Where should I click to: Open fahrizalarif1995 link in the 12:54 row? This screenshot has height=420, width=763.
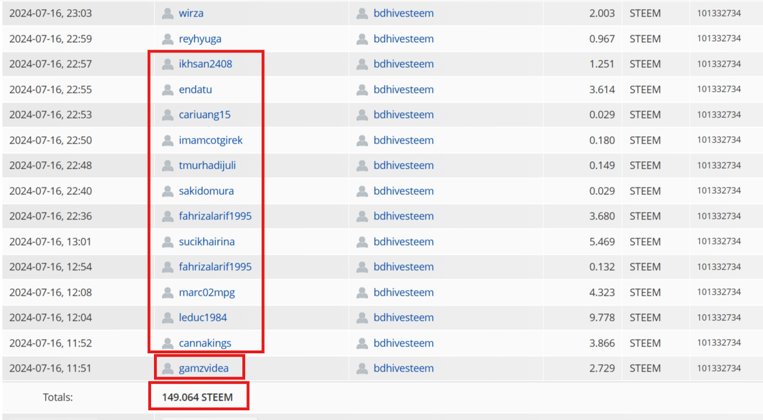pyautogui.click(x=215, y=267)
